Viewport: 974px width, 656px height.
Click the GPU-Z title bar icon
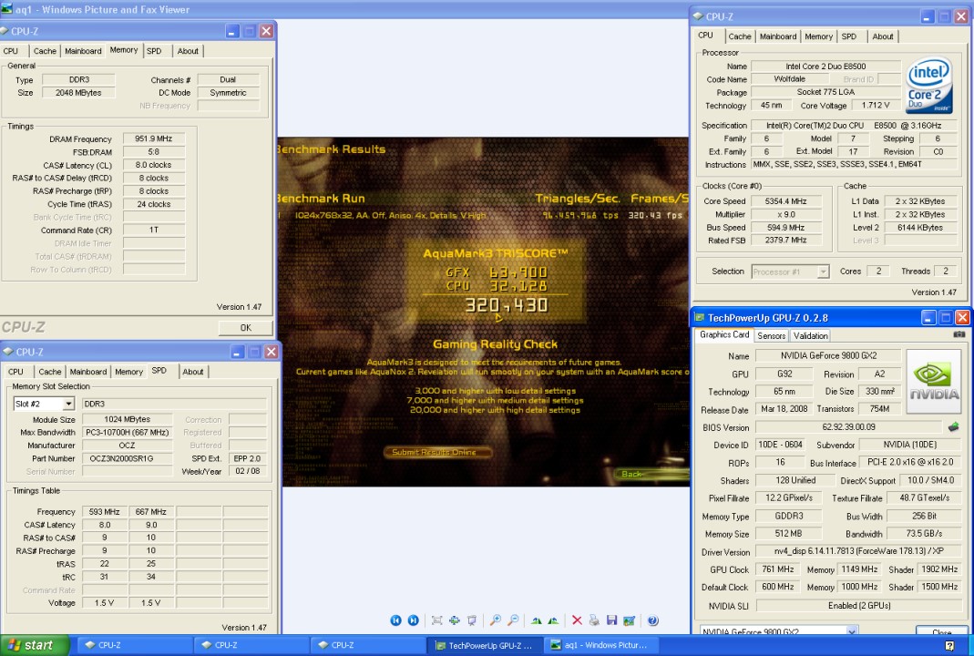pyautogui.click(x=699, y=317)
